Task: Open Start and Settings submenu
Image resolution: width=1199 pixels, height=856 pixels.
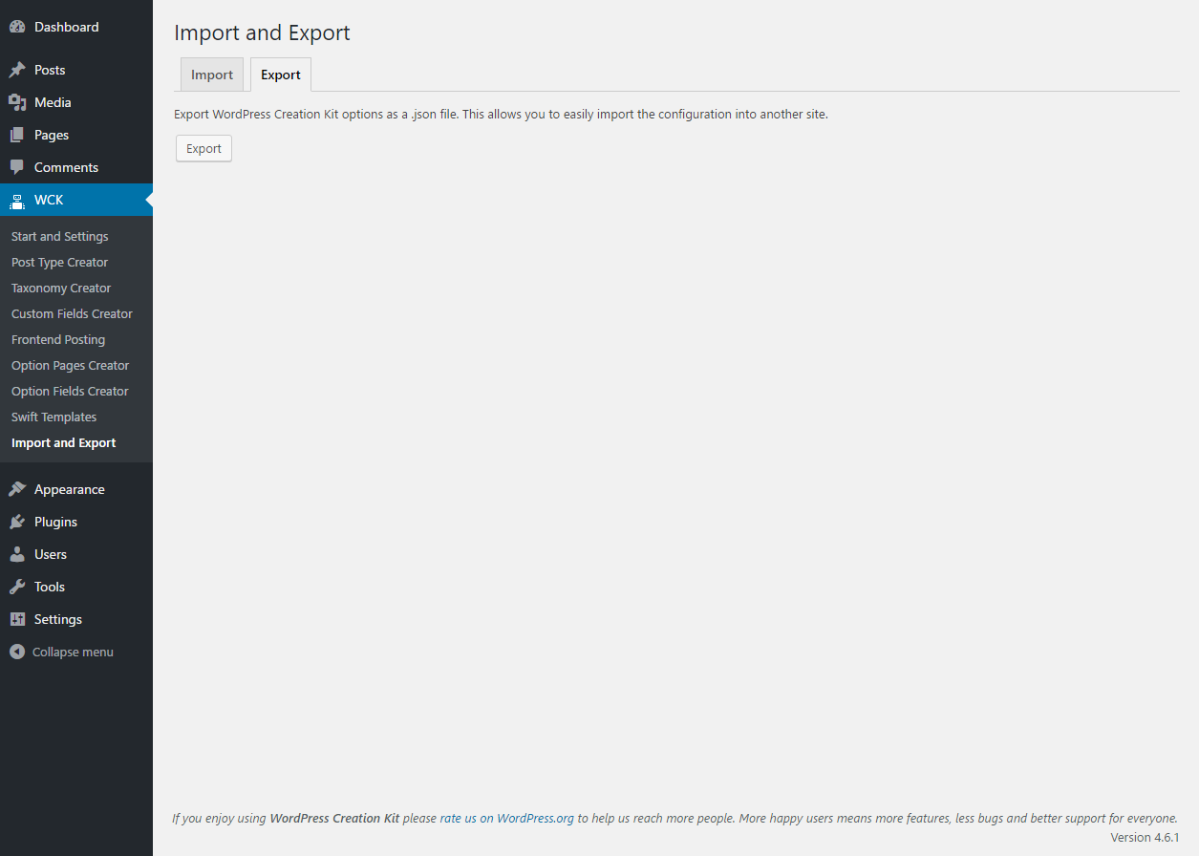Action: (x=60, y=236)
